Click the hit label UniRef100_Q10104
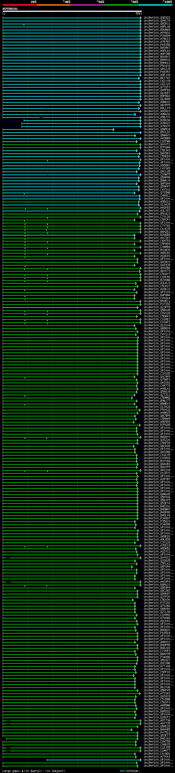This screenshot has height=773, width=175. click(x=157, y=325)
